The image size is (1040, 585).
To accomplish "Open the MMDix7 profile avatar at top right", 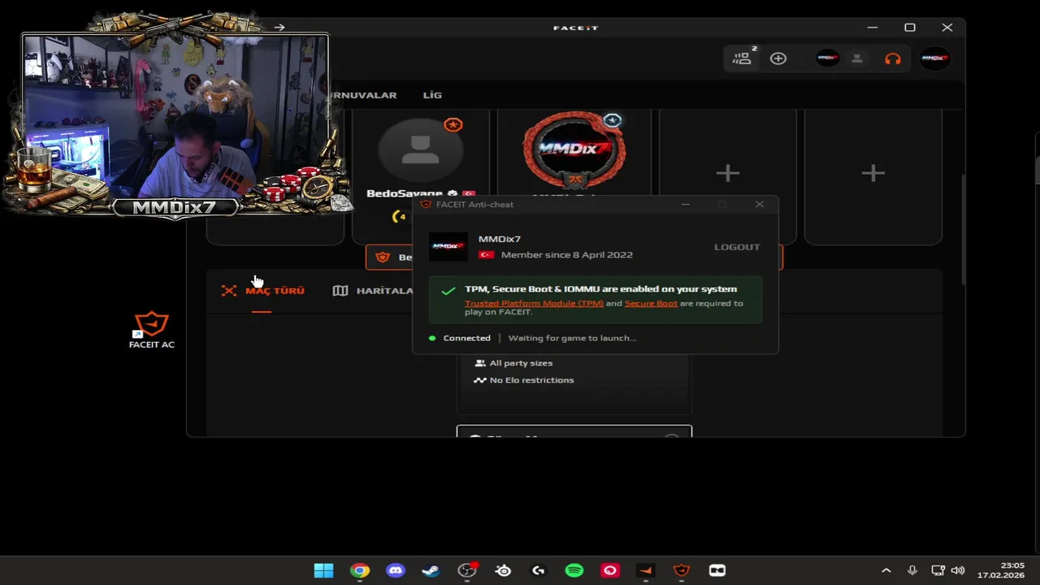I will [934, 58].
